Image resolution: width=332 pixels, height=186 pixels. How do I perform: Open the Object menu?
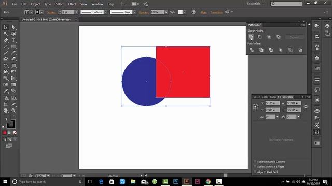click(x=35, y=4)
